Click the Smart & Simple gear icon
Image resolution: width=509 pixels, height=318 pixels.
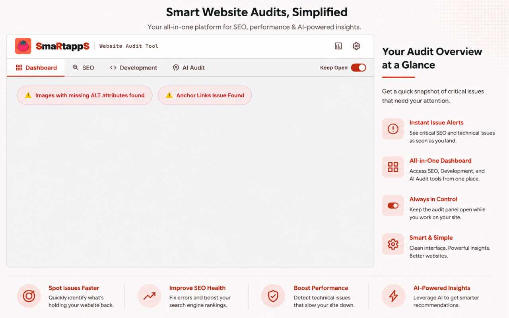tap(393, 244)
